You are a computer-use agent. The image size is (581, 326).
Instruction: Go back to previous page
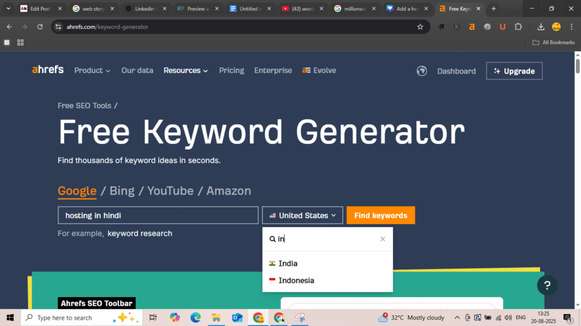point(9,27)
